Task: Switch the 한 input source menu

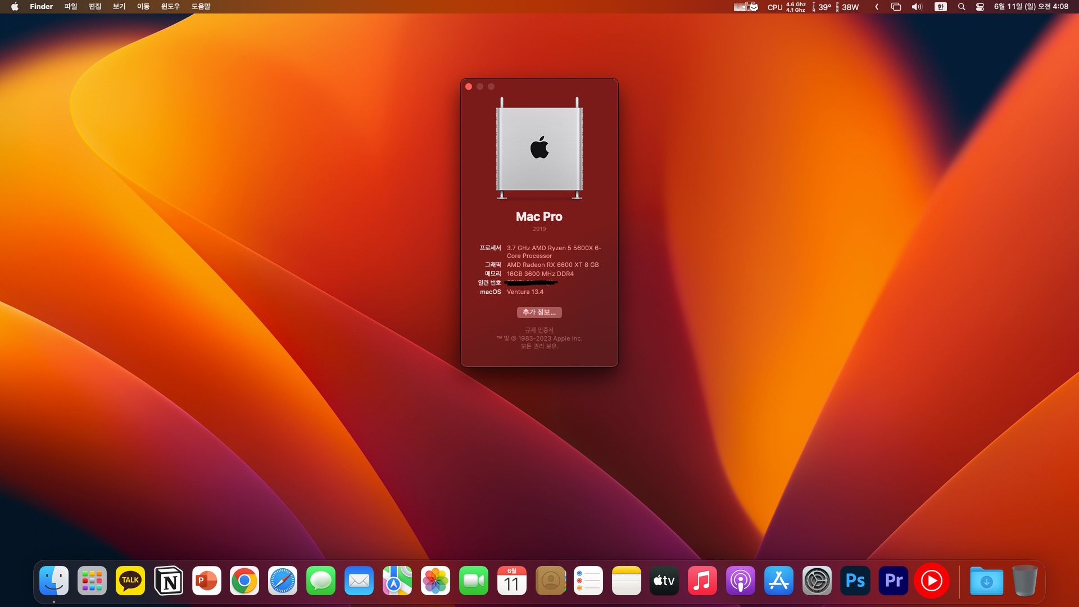Action: coord(940,7)
